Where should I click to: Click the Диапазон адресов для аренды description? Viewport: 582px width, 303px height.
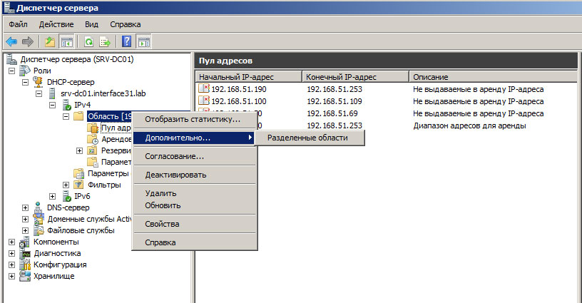coord(469,125)
